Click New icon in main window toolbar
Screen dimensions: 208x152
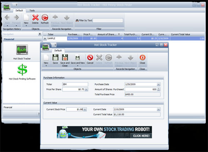(x=26, y=17)
